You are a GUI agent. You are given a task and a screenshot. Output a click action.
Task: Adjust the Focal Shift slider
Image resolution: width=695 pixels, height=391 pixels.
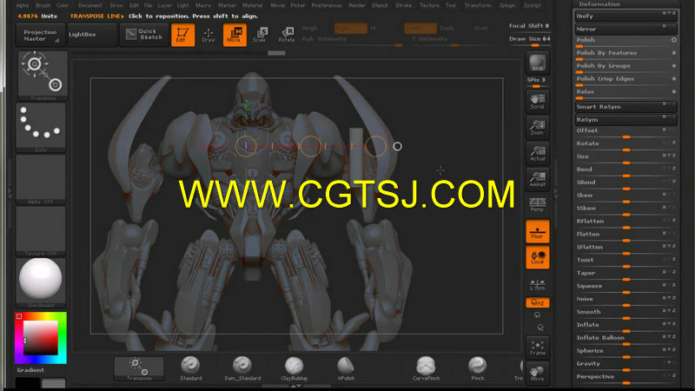click(x=529, y=27)
